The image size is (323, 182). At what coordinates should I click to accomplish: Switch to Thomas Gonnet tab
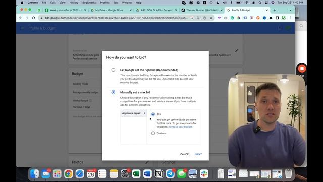point(201,10)
